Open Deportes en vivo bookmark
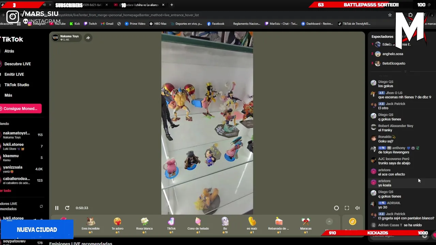The height and width of the screenshot is (245, 436). [x=186, y=24]
